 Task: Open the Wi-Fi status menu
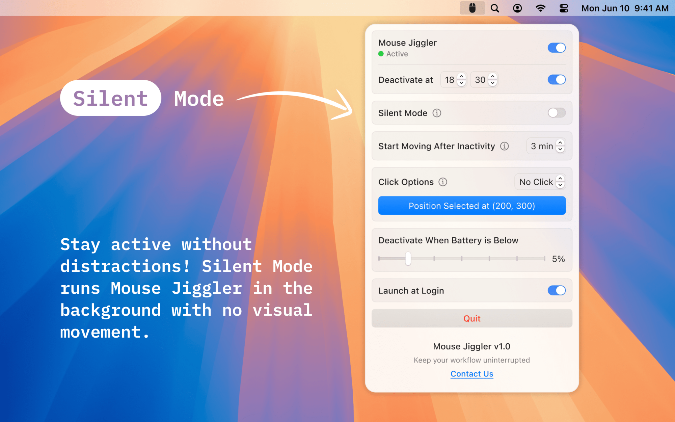pos(540,8)
